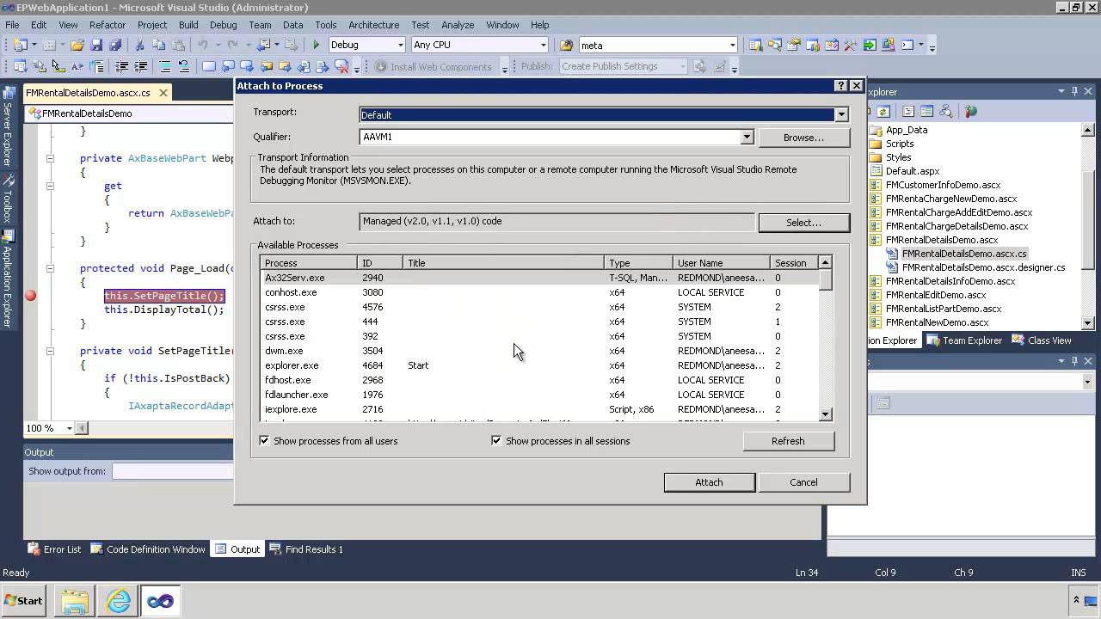Open the Command Window toolbar icon
The image size is (1101, 619).
907,45
